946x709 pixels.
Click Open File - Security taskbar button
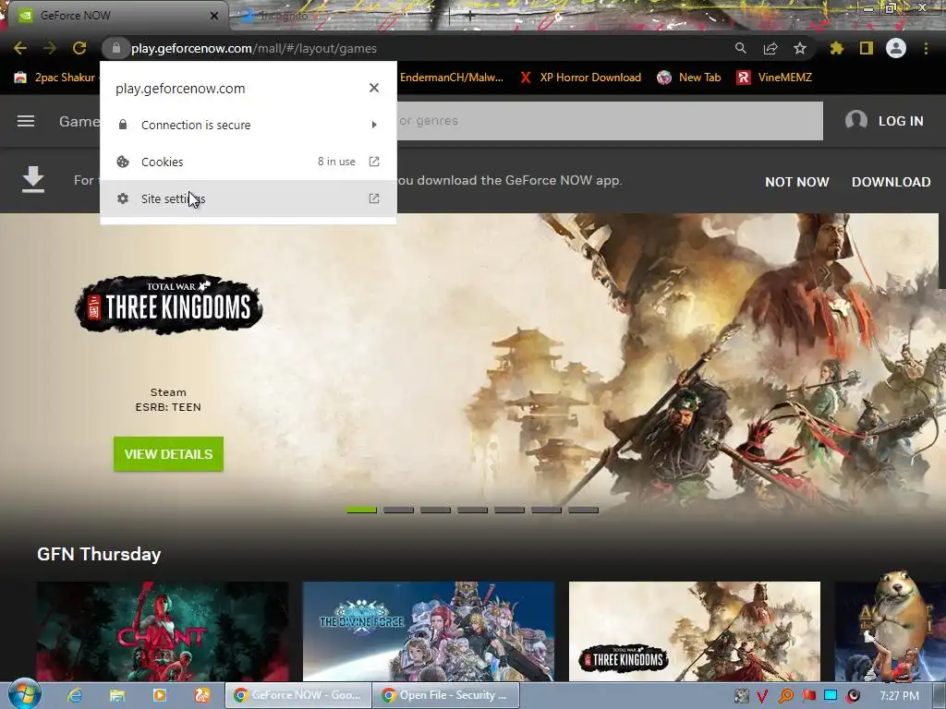pos(446,695)
